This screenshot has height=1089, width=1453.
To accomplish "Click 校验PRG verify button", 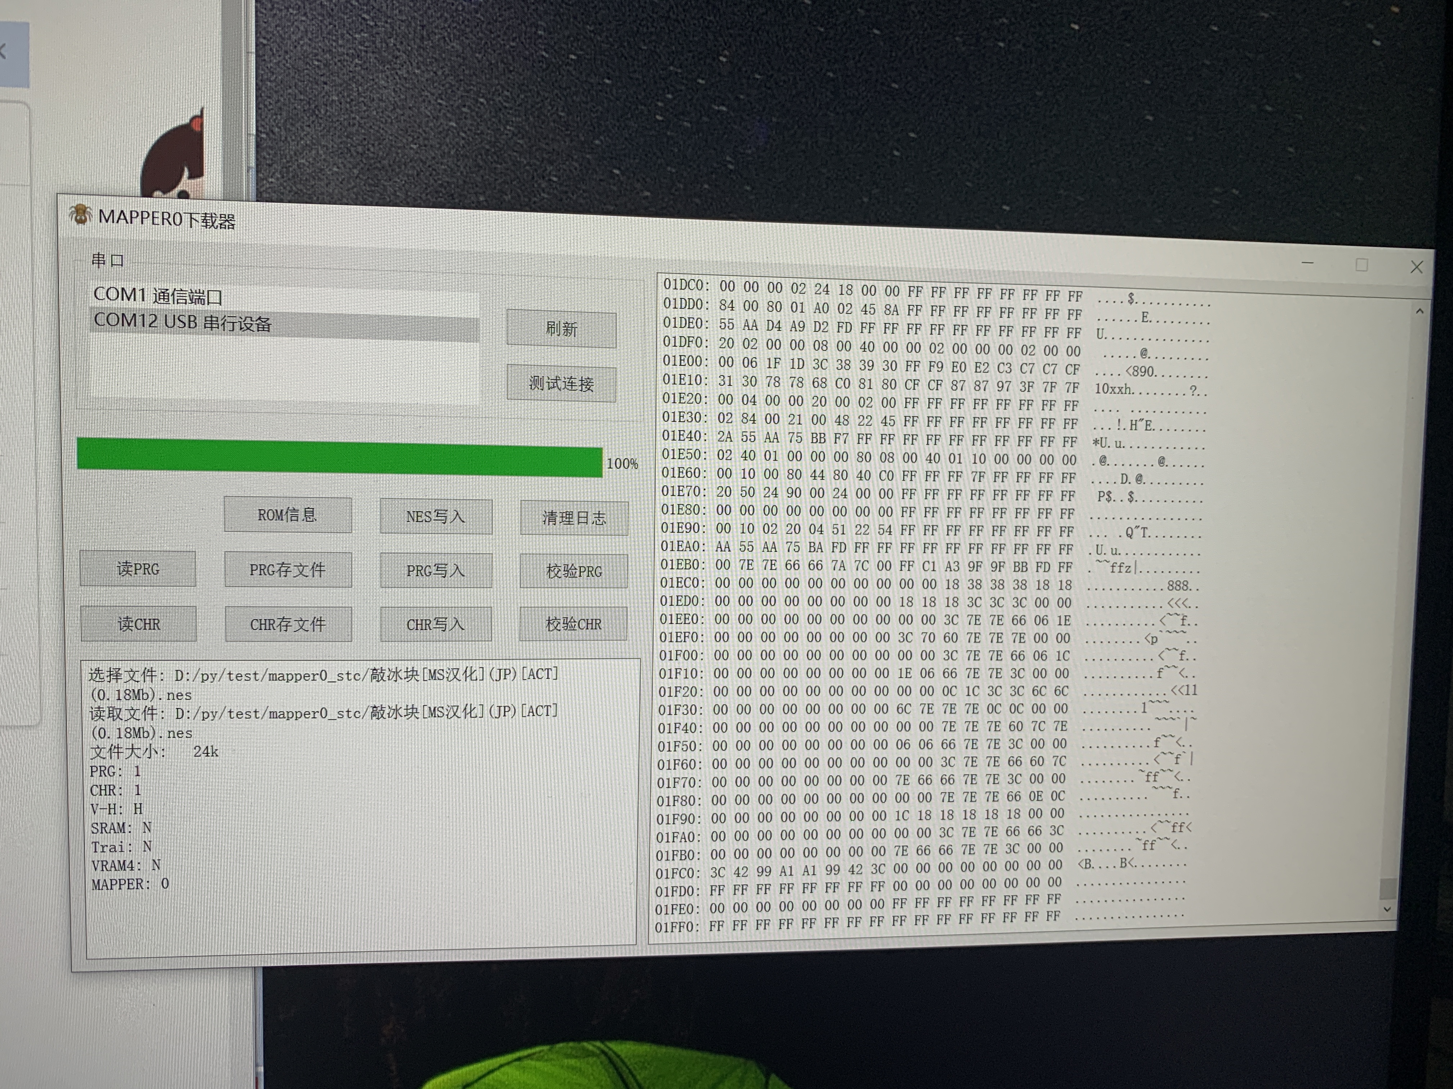I will 573,571.
